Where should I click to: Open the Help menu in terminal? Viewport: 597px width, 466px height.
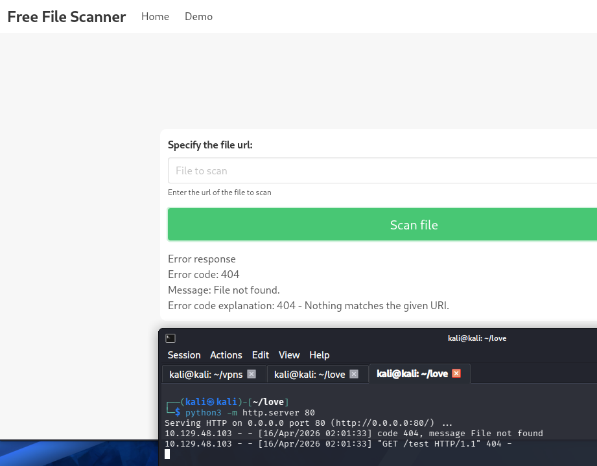click(320, 355)
